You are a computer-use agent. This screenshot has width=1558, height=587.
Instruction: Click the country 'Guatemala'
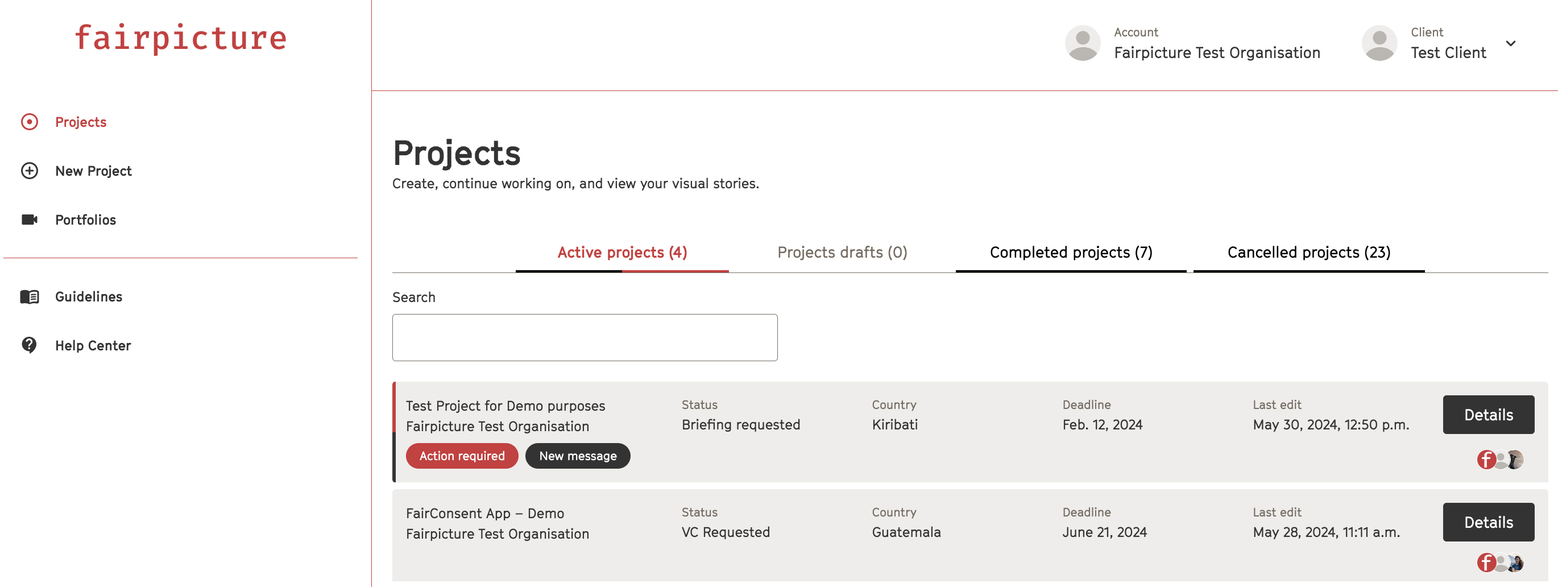point(906,532)
